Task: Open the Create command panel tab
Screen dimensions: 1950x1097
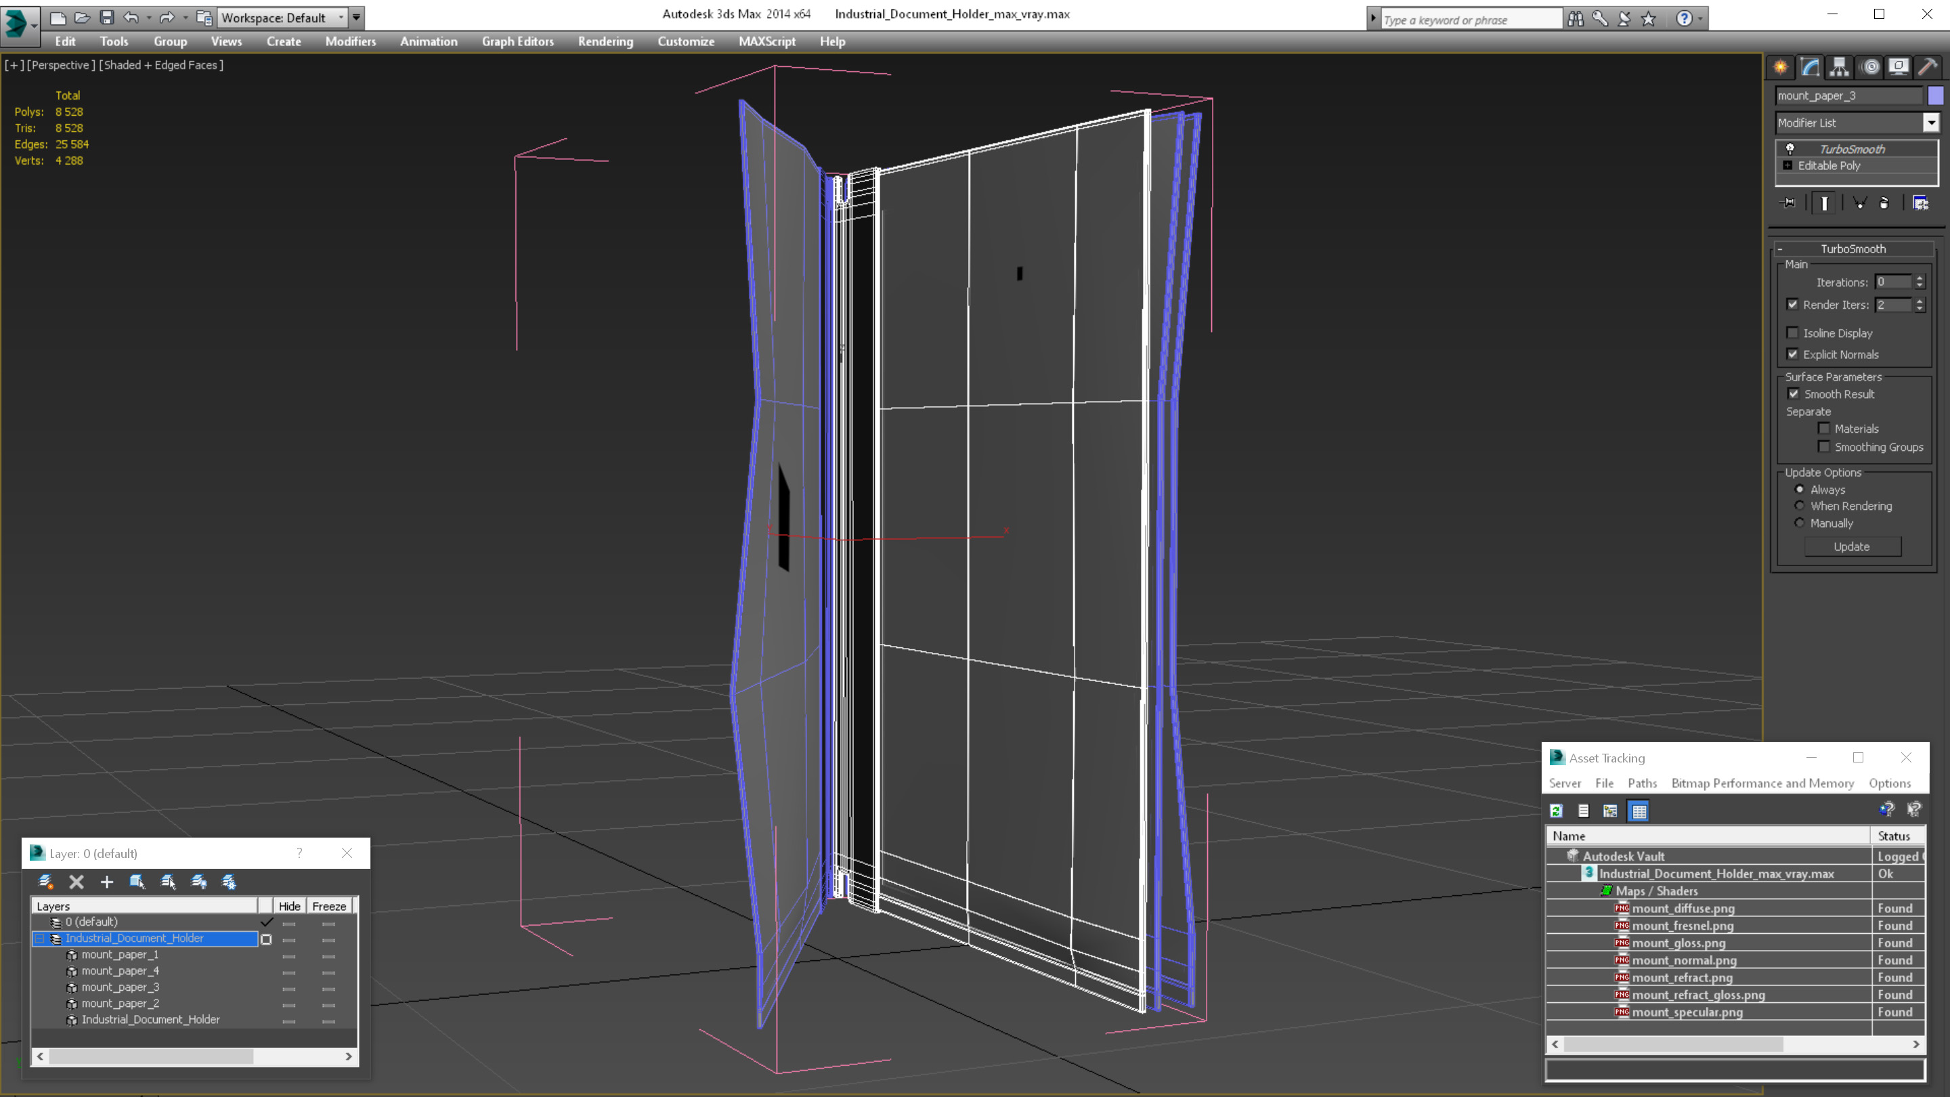Action: (x=1781, y=68)
